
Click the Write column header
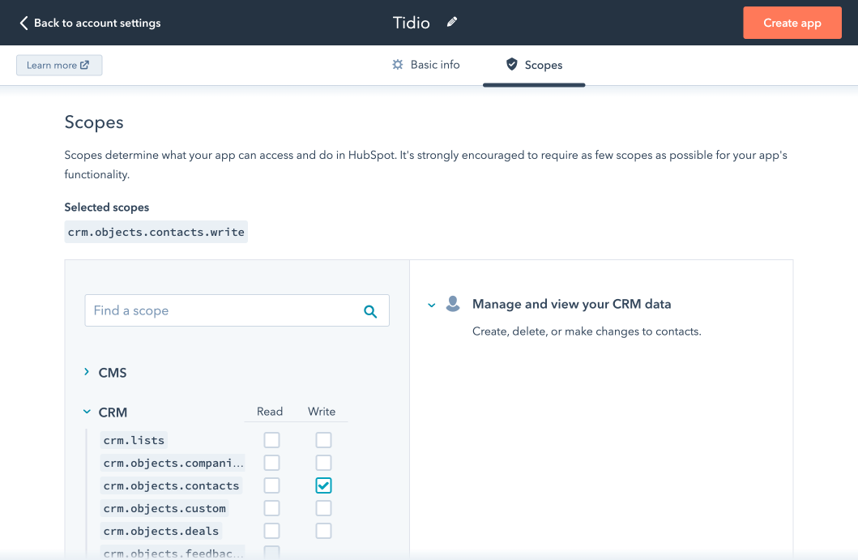(x=322, y=412)
